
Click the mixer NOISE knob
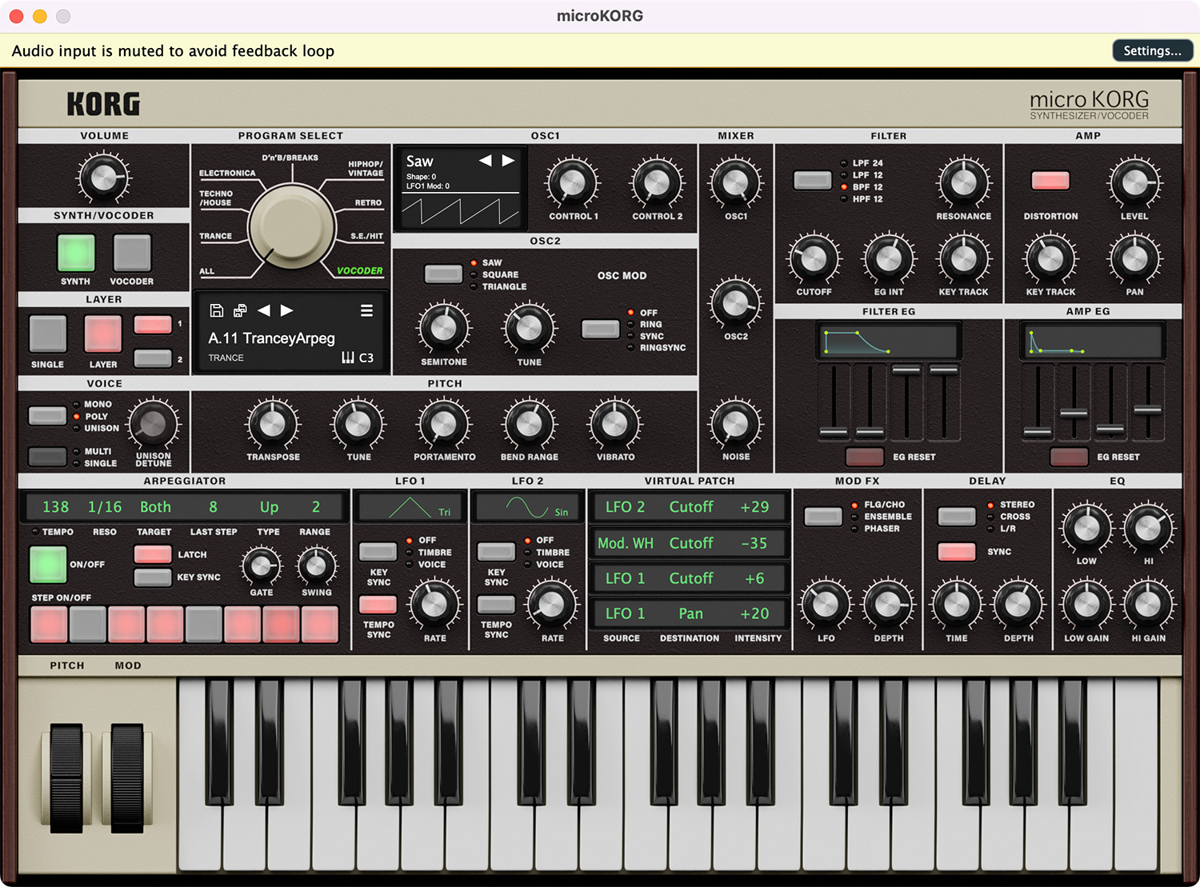(x=735, y=424)
